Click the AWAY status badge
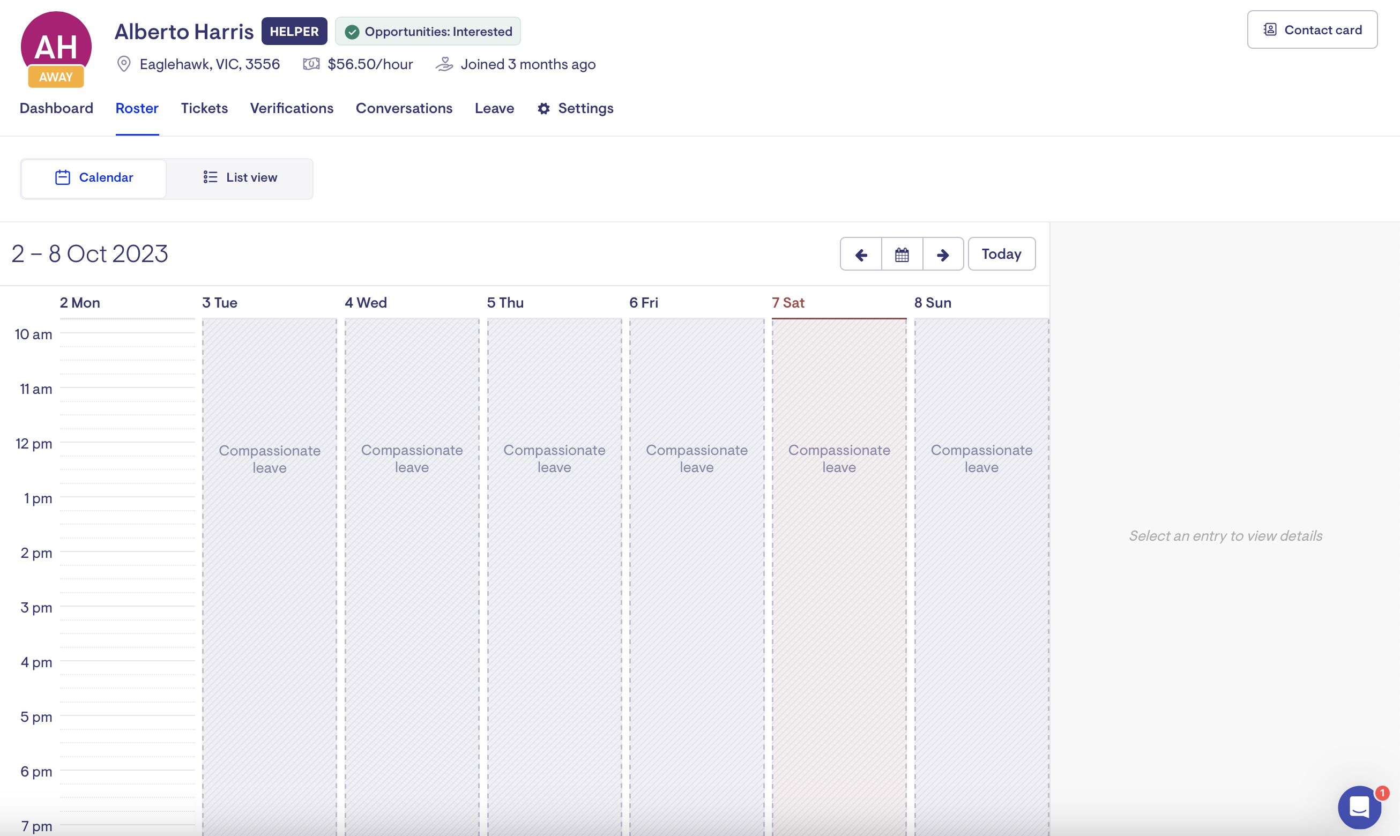Image resolution: width=1400 pixels, height=836 pixels. [x=56, y=77]
